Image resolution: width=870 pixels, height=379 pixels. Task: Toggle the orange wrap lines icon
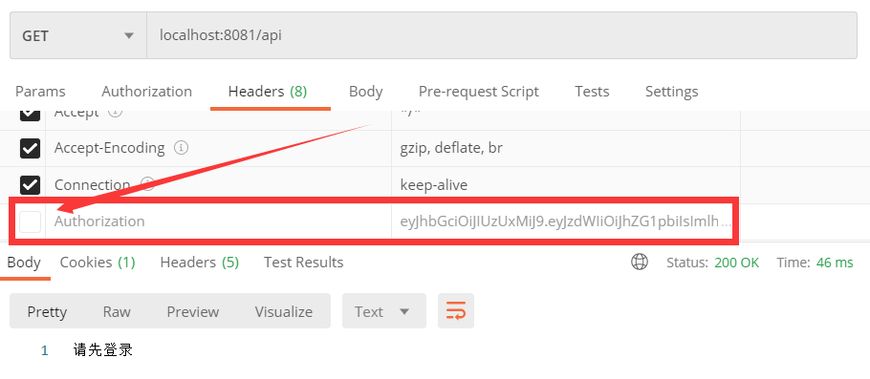click(x=455, y=311)
